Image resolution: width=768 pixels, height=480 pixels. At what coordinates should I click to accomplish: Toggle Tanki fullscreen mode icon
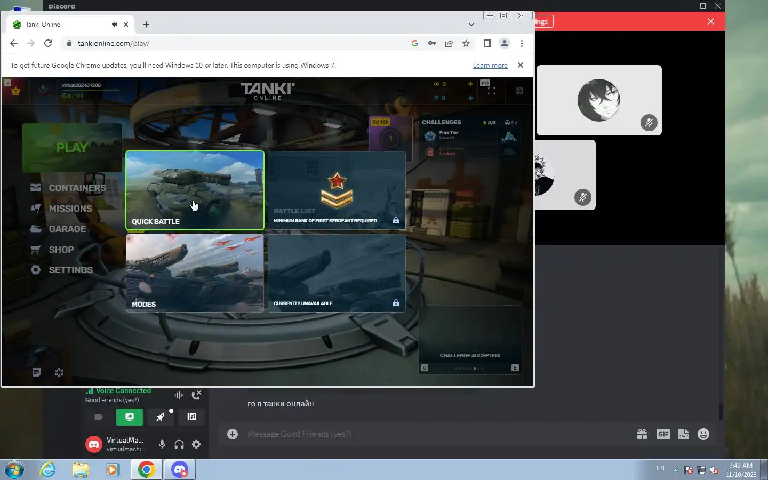coord(492,91)
